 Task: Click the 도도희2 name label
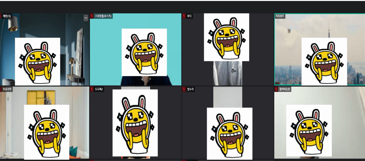click(x=99, y=89)
